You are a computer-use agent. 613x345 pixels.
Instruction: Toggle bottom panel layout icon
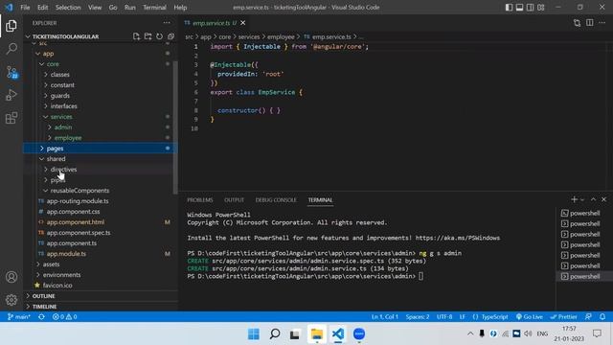(519, 8)
